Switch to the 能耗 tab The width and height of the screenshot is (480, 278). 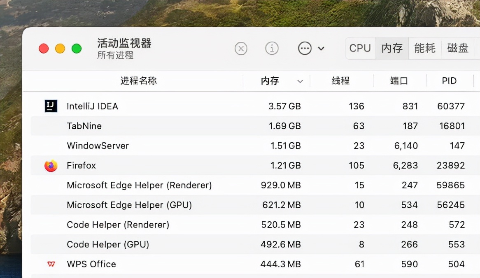pyautogui.click(x=425, y=48)
